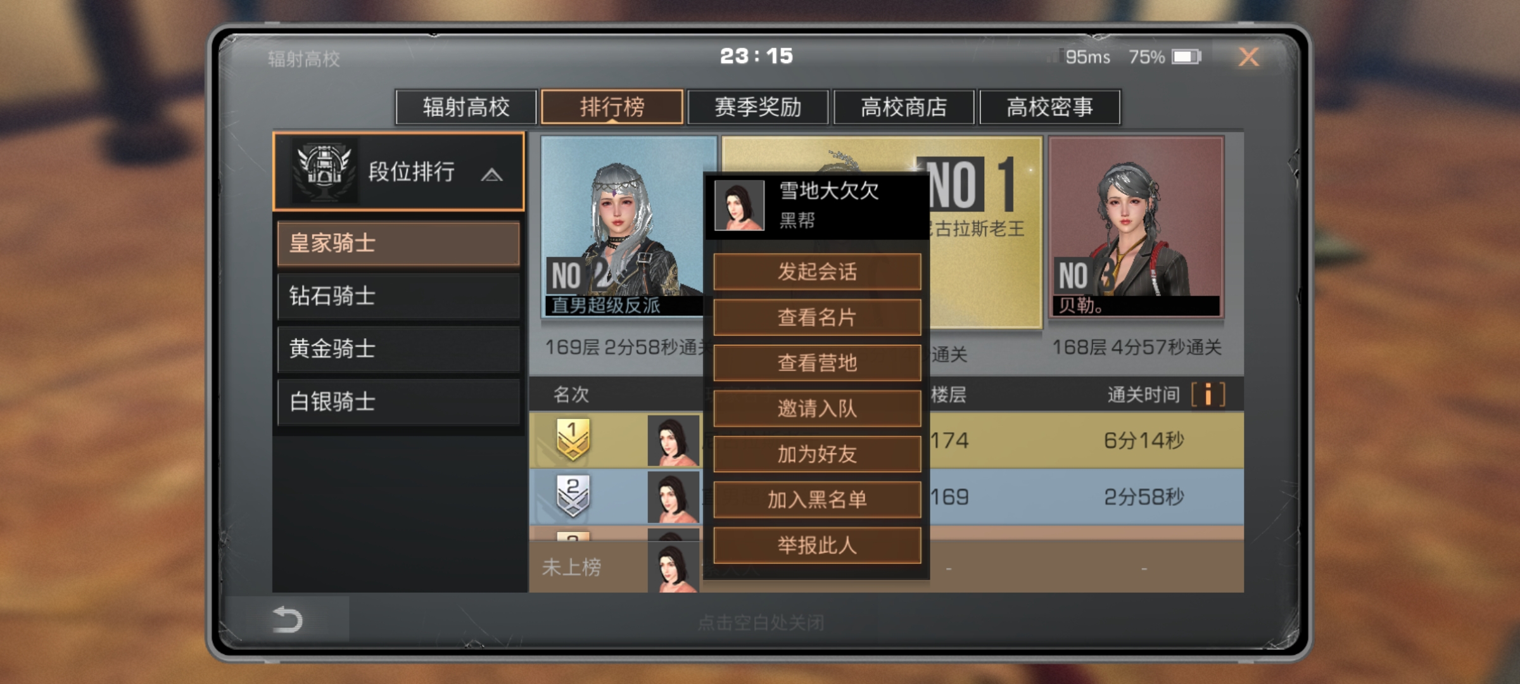Choose 举报此人 menu option

click(817, 545)
